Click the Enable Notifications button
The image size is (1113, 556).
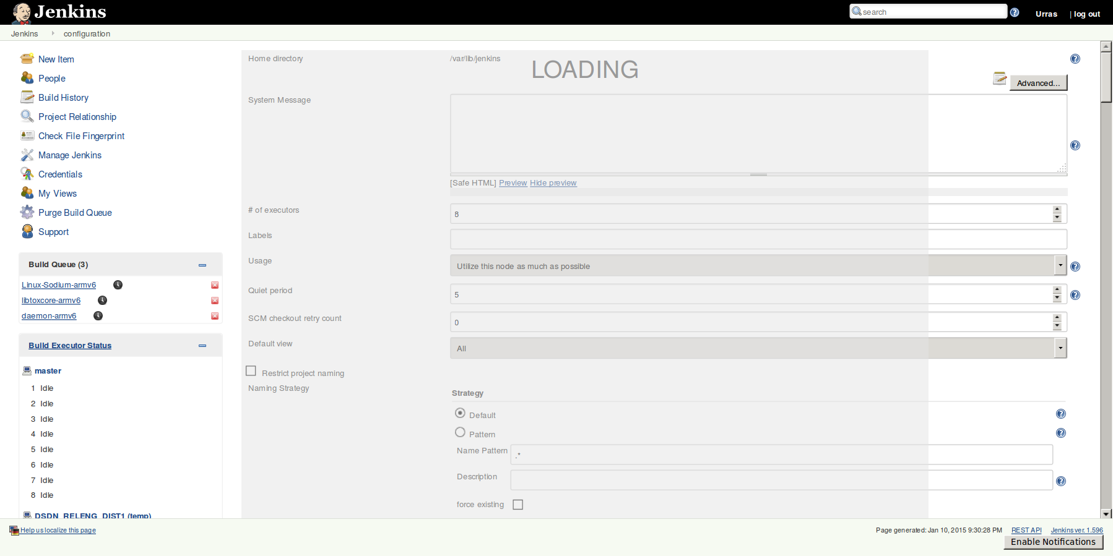(1053, 542)
